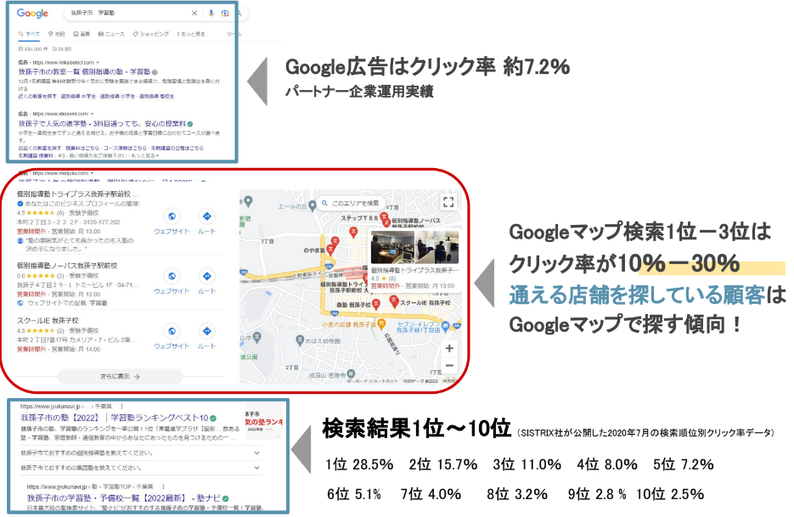
Task: Click website globe icon for スクールIE listing
Action: [172, 331]
